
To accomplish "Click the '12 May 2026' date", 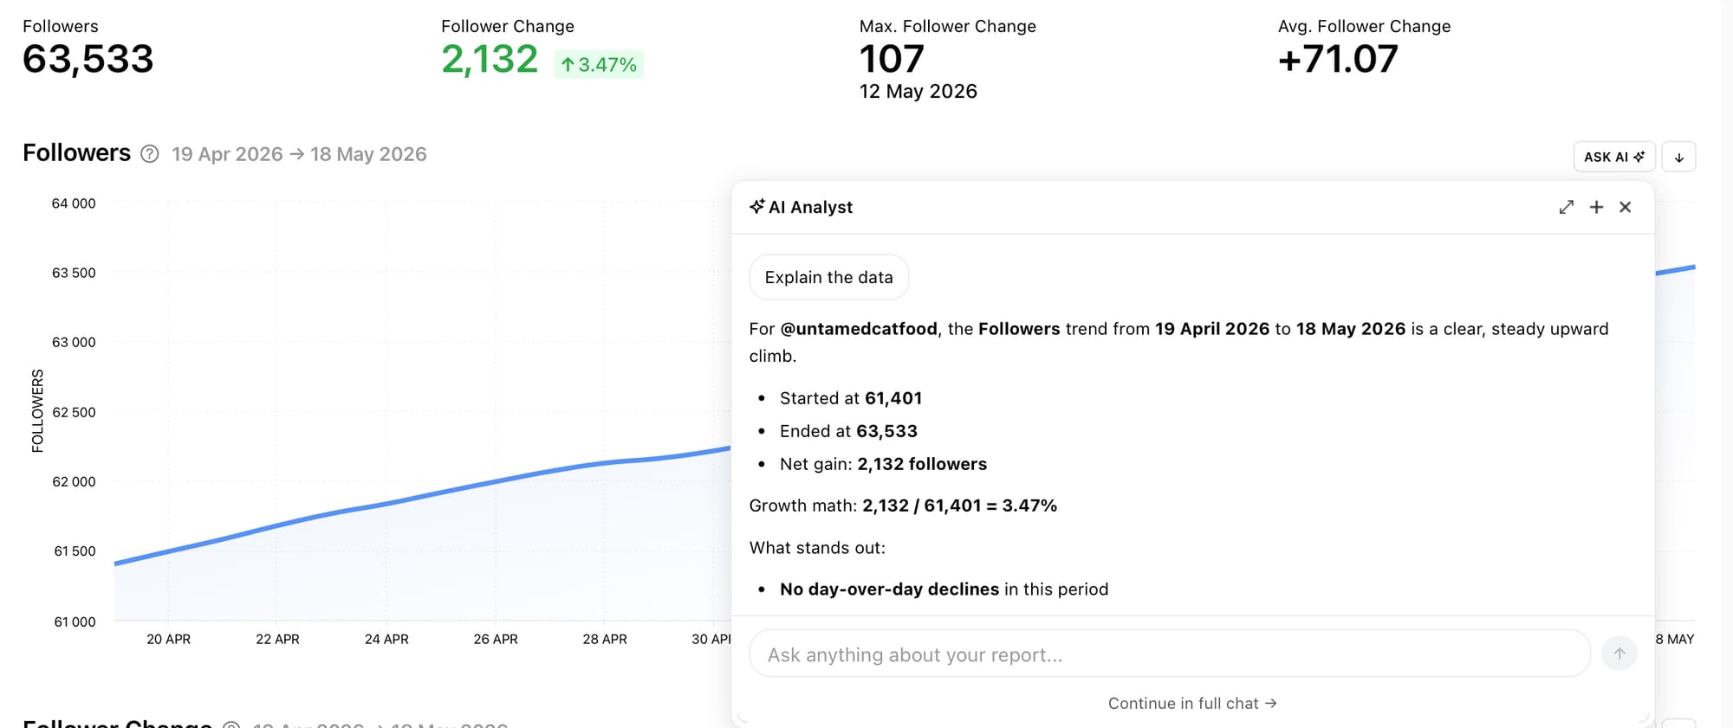I will (x=918, y=92).
